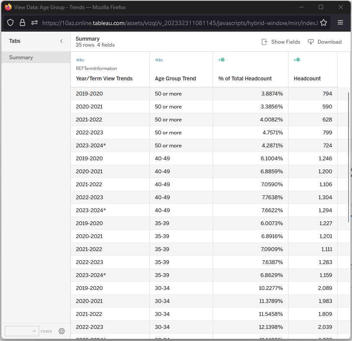Select the 10.2277% percent cell
The image size is (352, 341).
click(x=269, y=288)
